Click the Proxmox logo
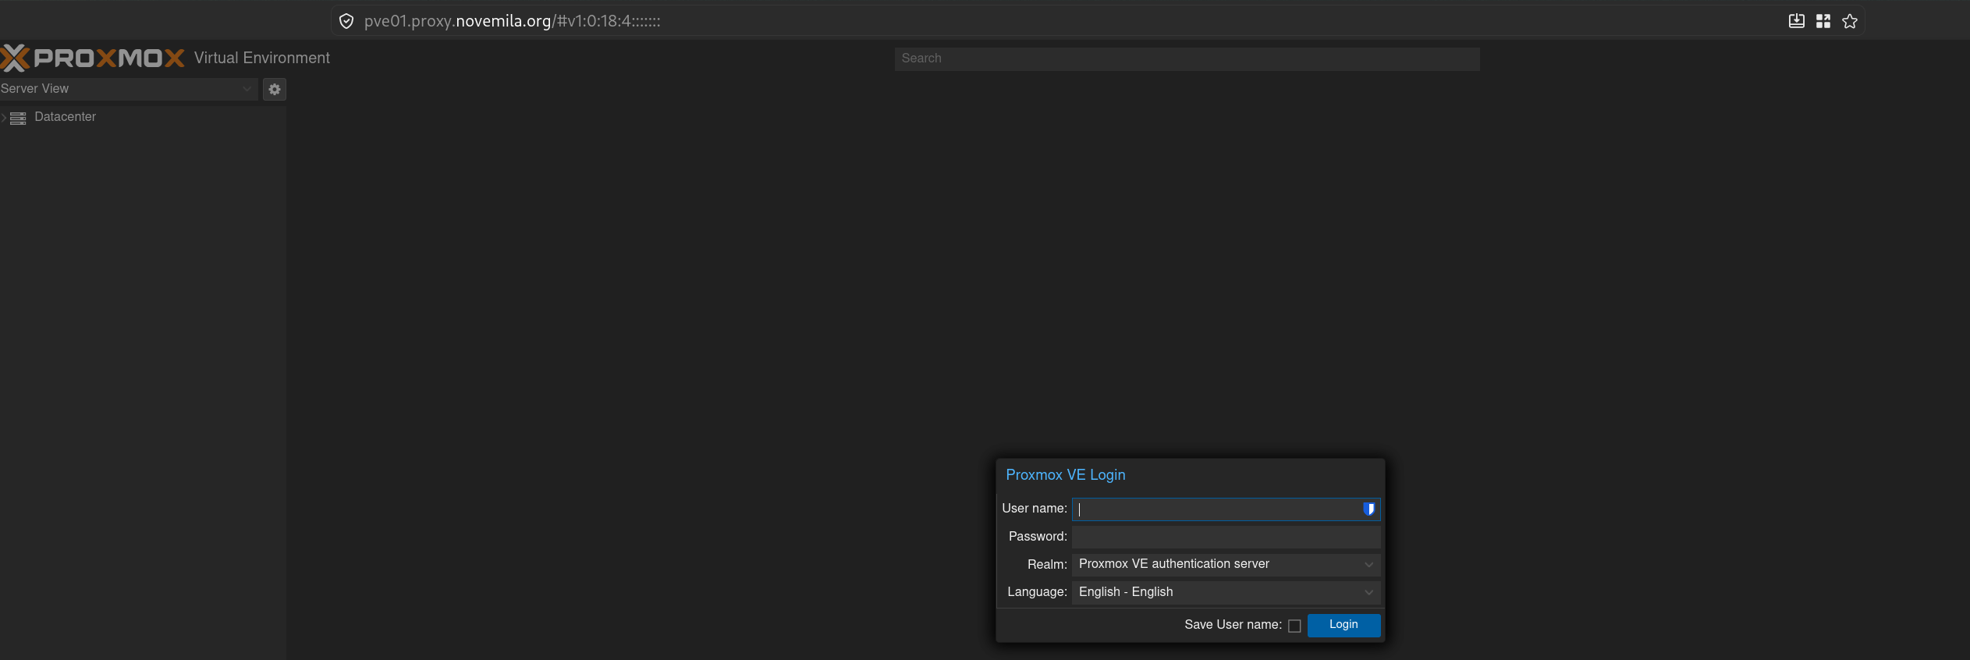The width and height of the screenshot is (1970, 660). coord(93,58)
